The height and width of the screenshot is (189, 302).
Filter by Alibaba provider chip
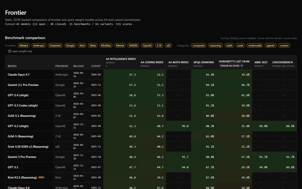pos(24,46)
